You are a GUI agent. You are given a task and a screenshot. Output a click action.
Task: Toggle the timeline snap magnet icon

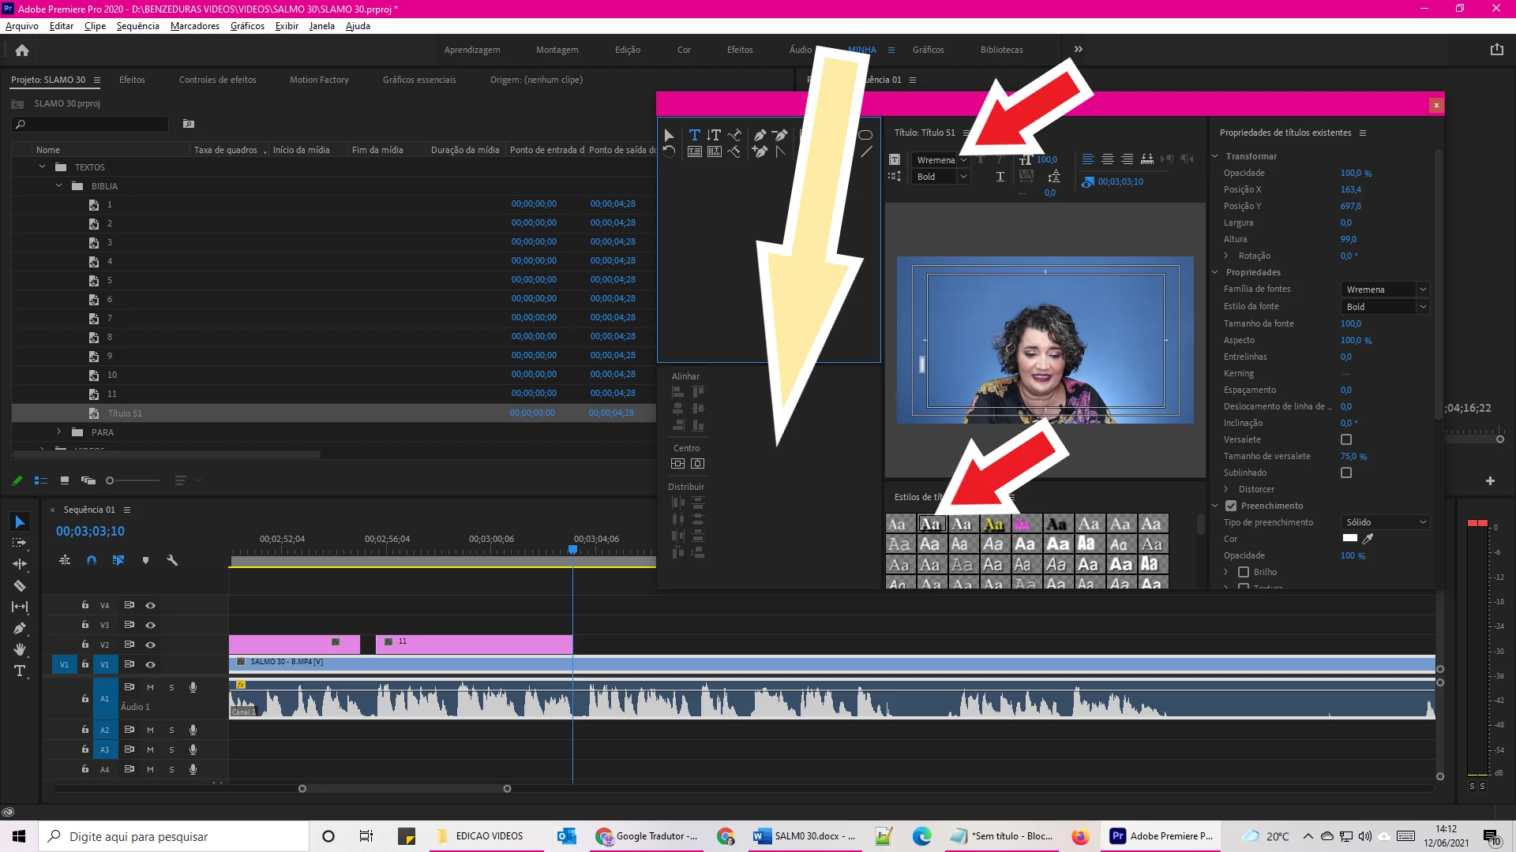point(92,560)
